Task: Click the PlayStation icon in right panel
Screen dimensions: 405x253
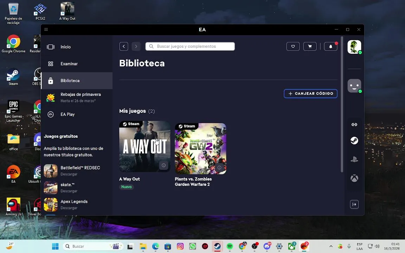Action: coord(354,160)
